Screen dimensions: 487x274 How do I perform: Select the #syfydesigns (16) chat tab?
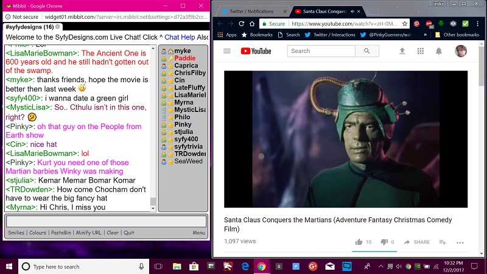(x=30, y=27)
